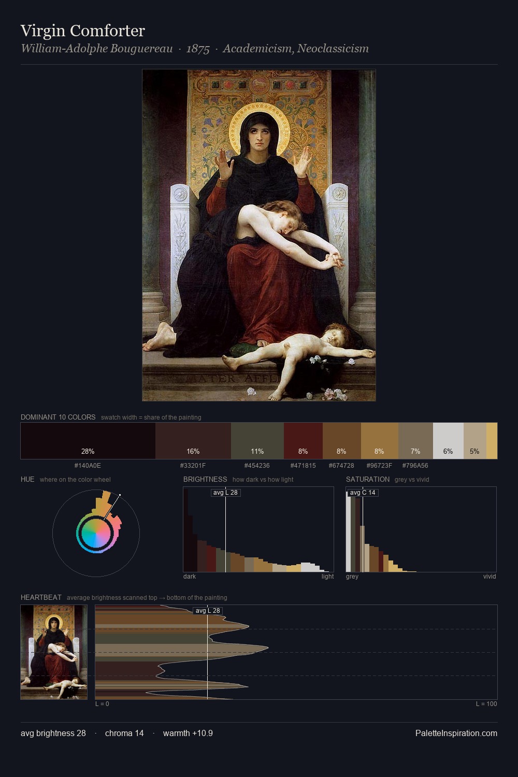Click the Virgin Comforter title
This screenshot has width=518, height=777.
[83, 31]
